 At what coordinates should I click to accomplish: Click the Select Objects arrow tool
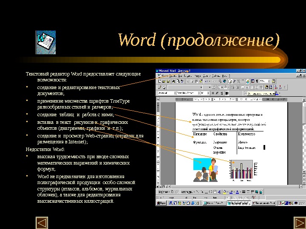173,192
